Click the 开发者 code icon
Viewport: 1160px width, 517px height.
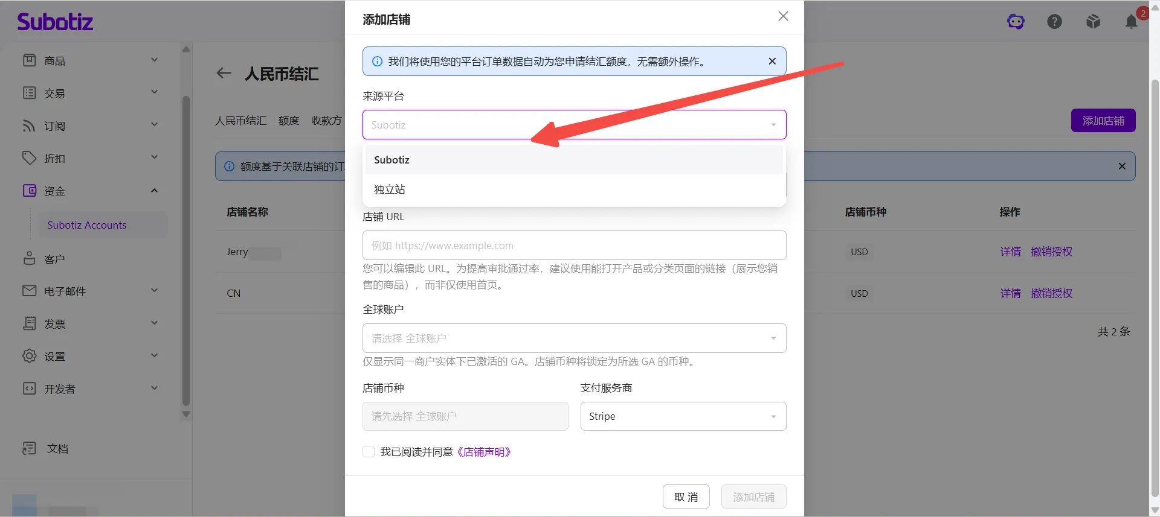30,389
